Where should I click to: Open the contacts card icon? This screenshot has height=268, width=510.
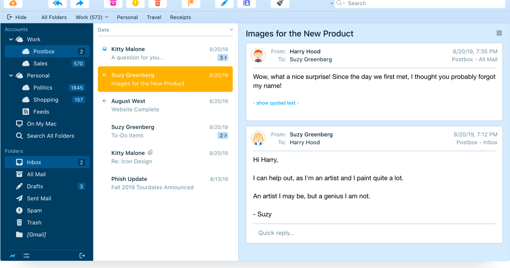pos(246,4)
